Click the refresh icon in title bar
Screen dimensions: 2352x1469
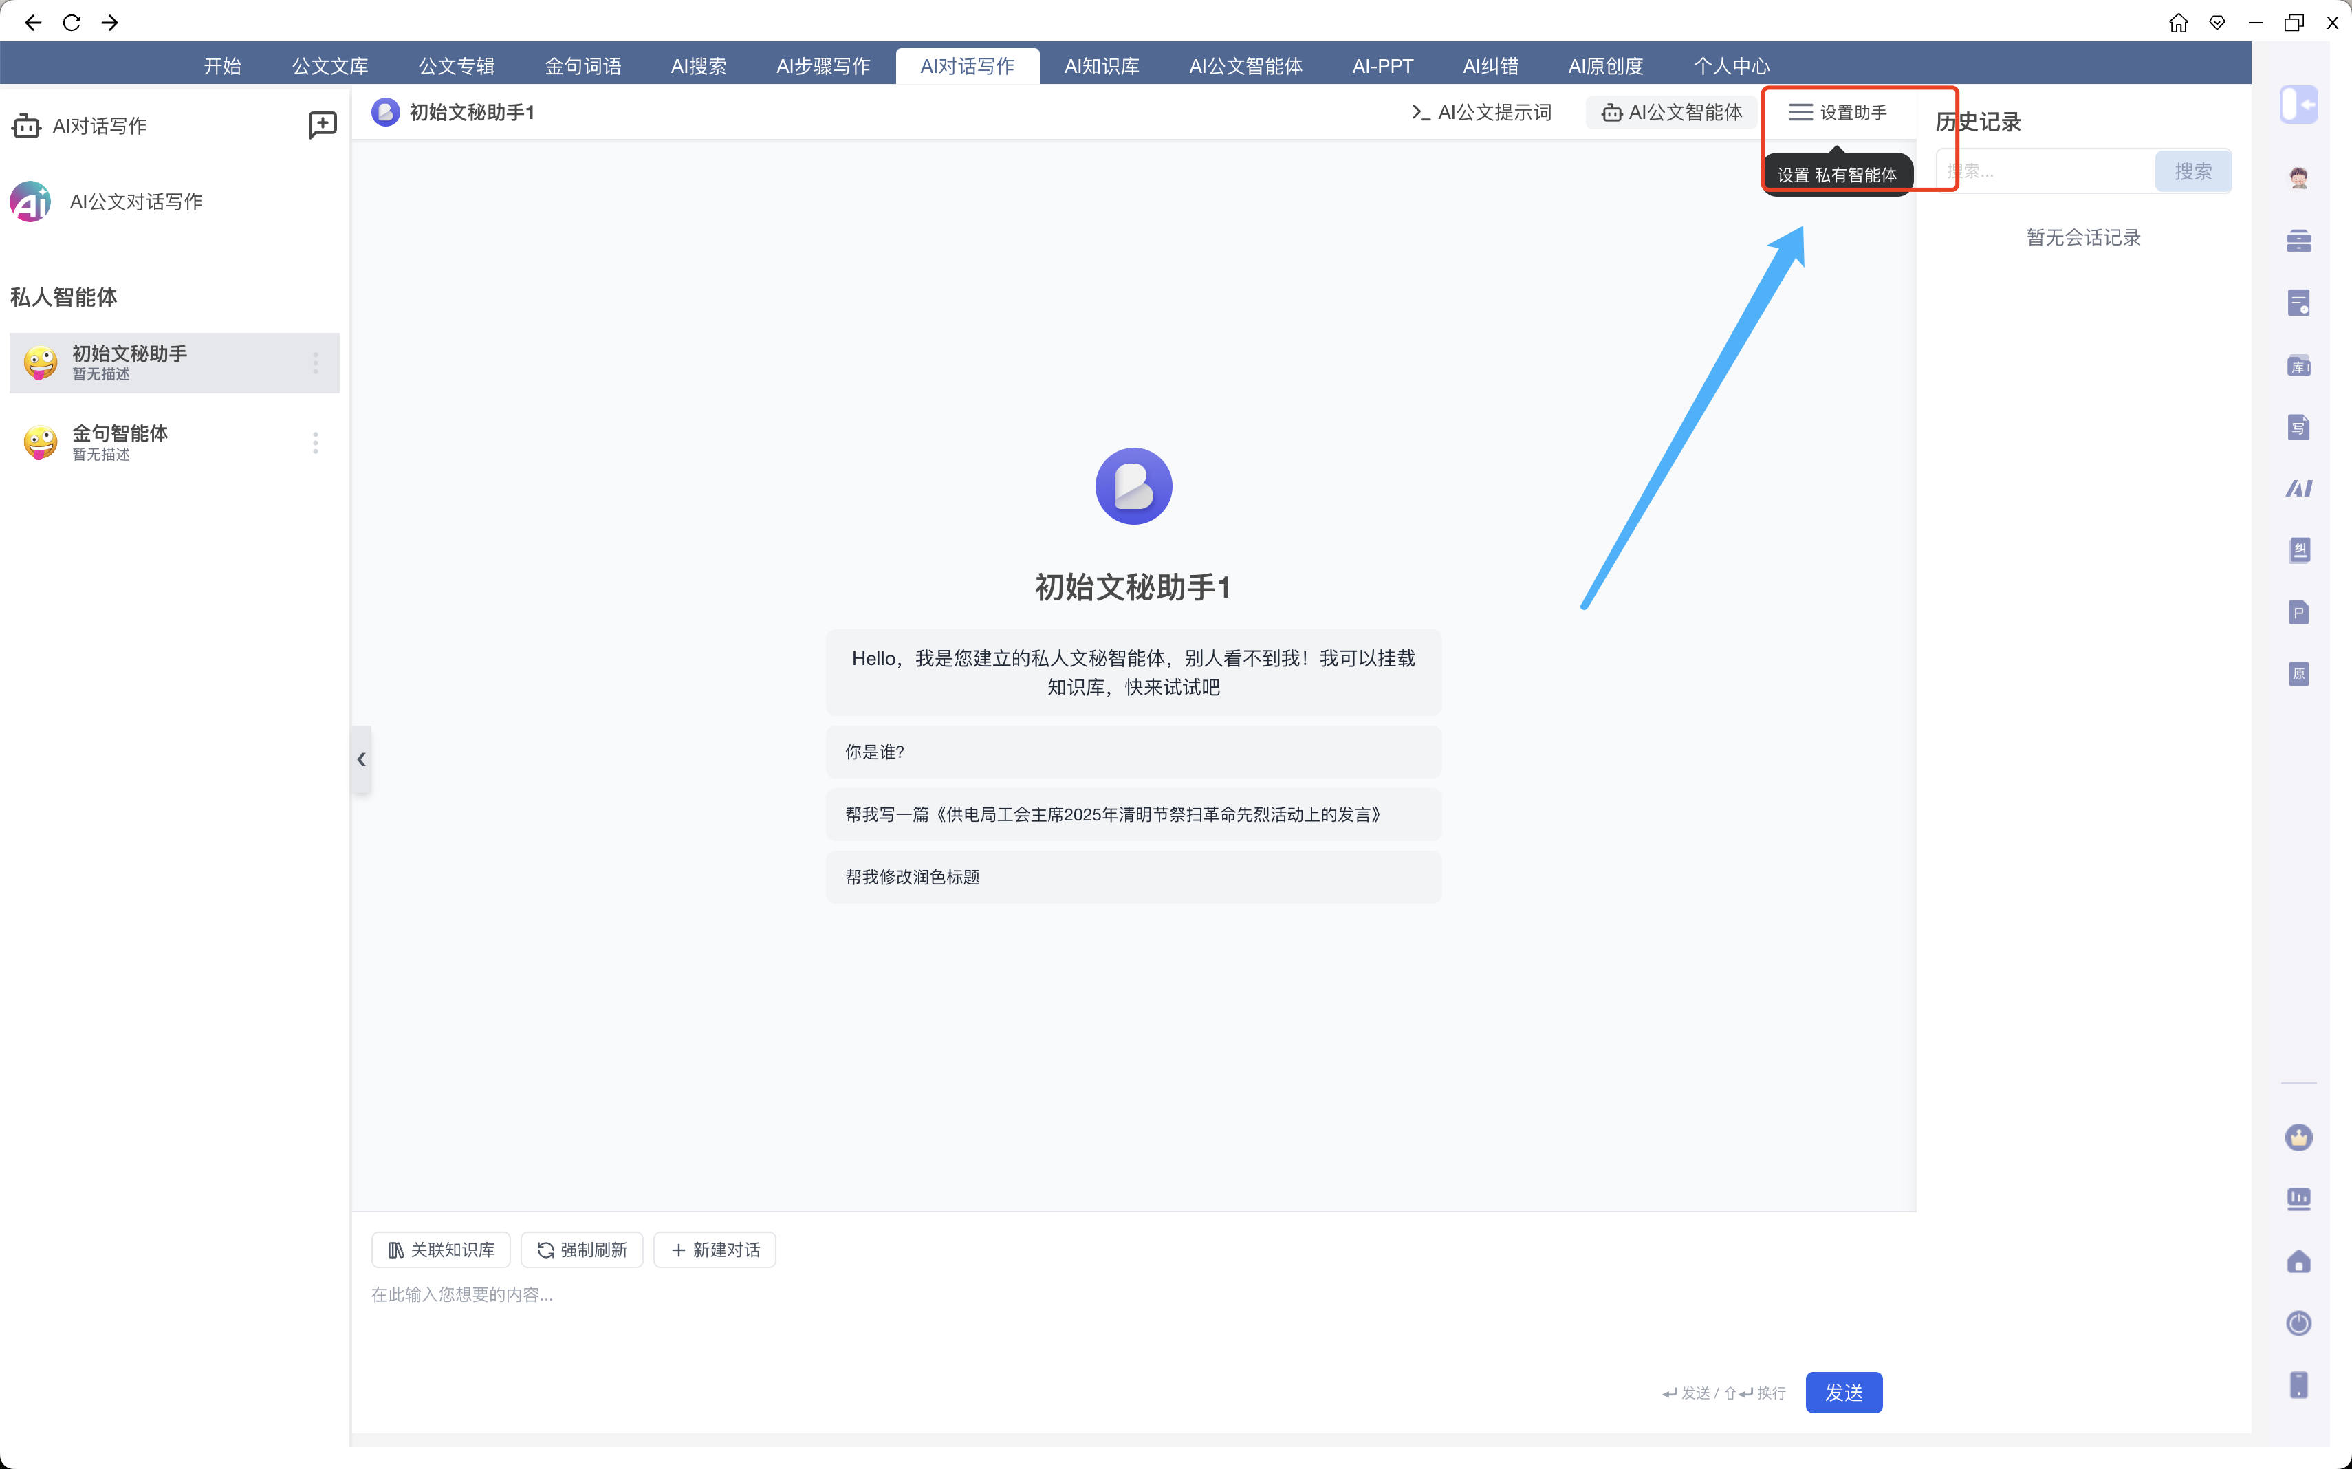(71, 21)
